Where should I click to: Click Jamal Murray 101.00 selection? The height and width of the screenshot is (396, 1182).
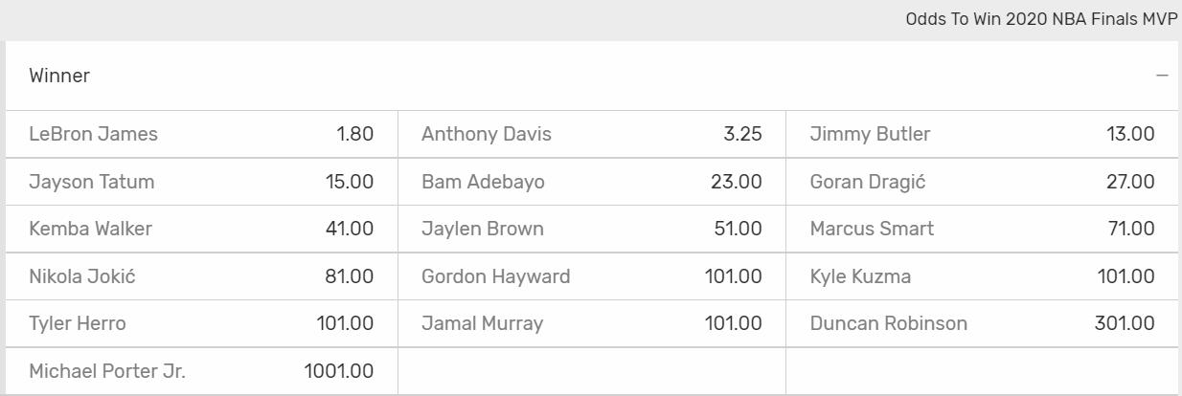tap(591, 323)
